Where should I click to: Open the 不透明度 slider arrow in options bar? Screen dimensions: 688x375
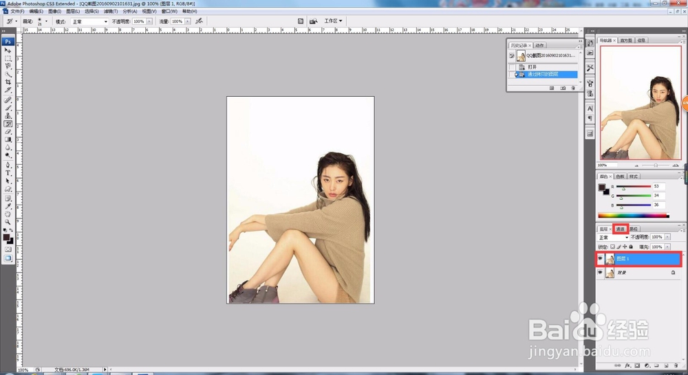(149, 21)
